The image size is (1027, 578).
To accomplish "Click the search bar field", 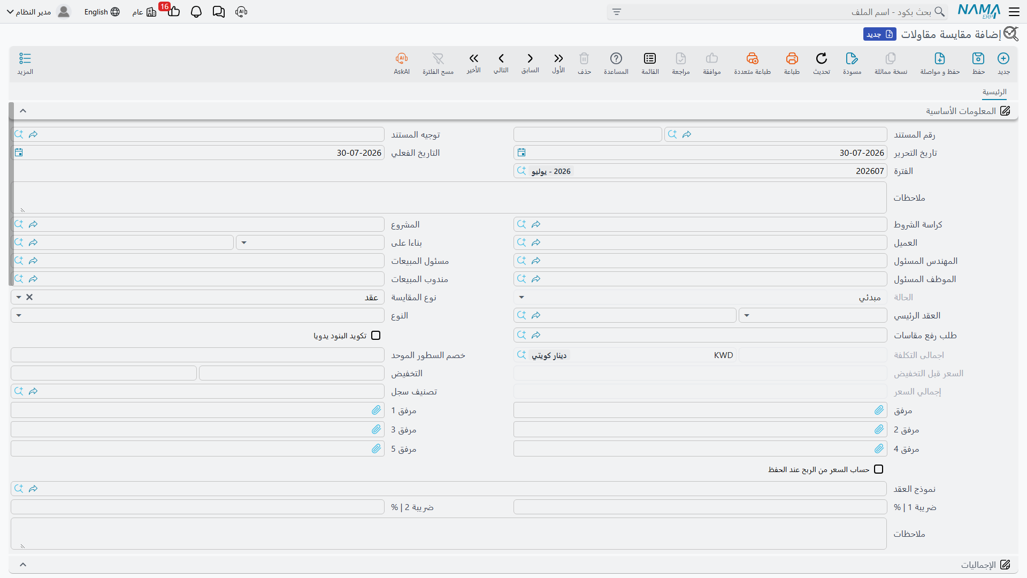I will pos(777,12).
